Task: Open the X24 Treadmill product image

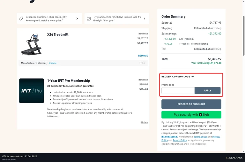Action: [31, 44]
